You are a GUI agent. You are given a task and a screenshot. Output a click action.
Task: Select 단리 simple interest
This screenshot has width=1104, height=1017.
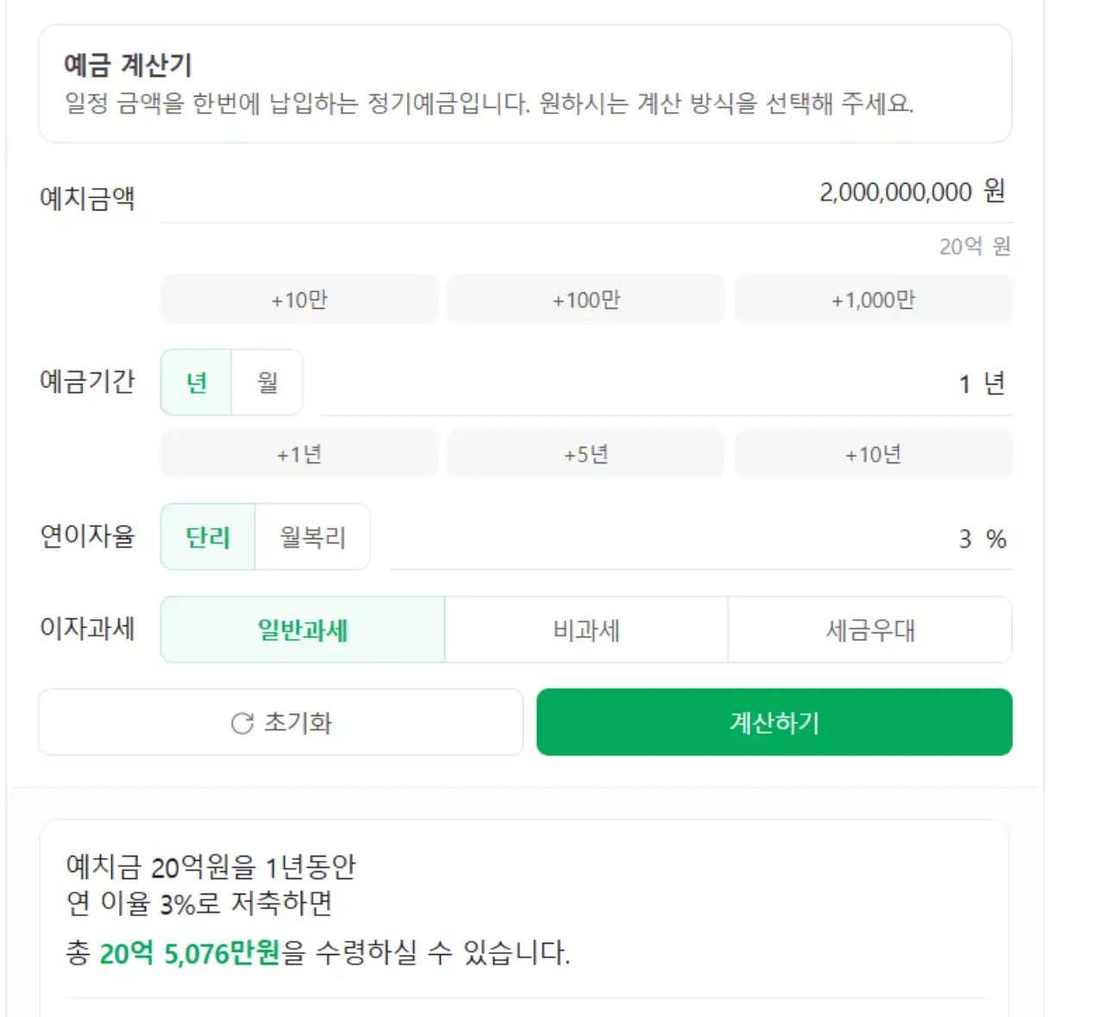(207, 537)
